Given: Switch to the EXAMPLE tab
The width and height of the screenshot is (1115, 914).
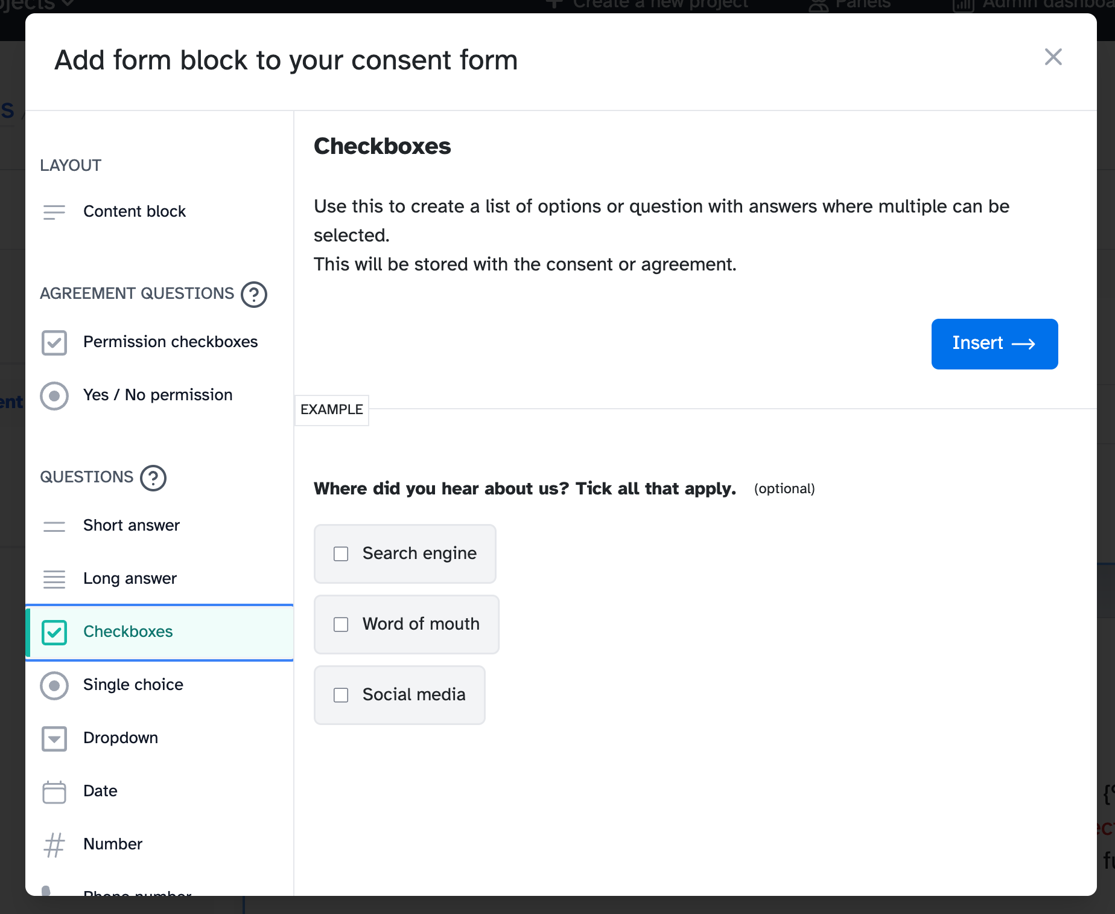Looking at the screenshot, I should 331,409.
